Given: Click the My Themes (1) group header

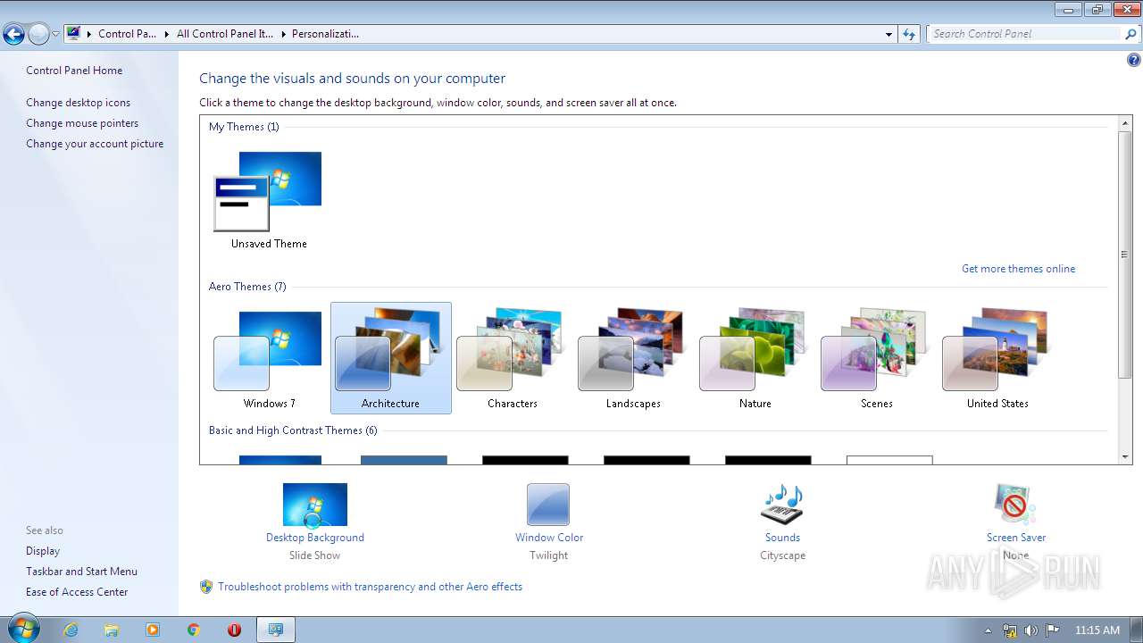Looking at the screenshot, I should click(x=244, y=127).
